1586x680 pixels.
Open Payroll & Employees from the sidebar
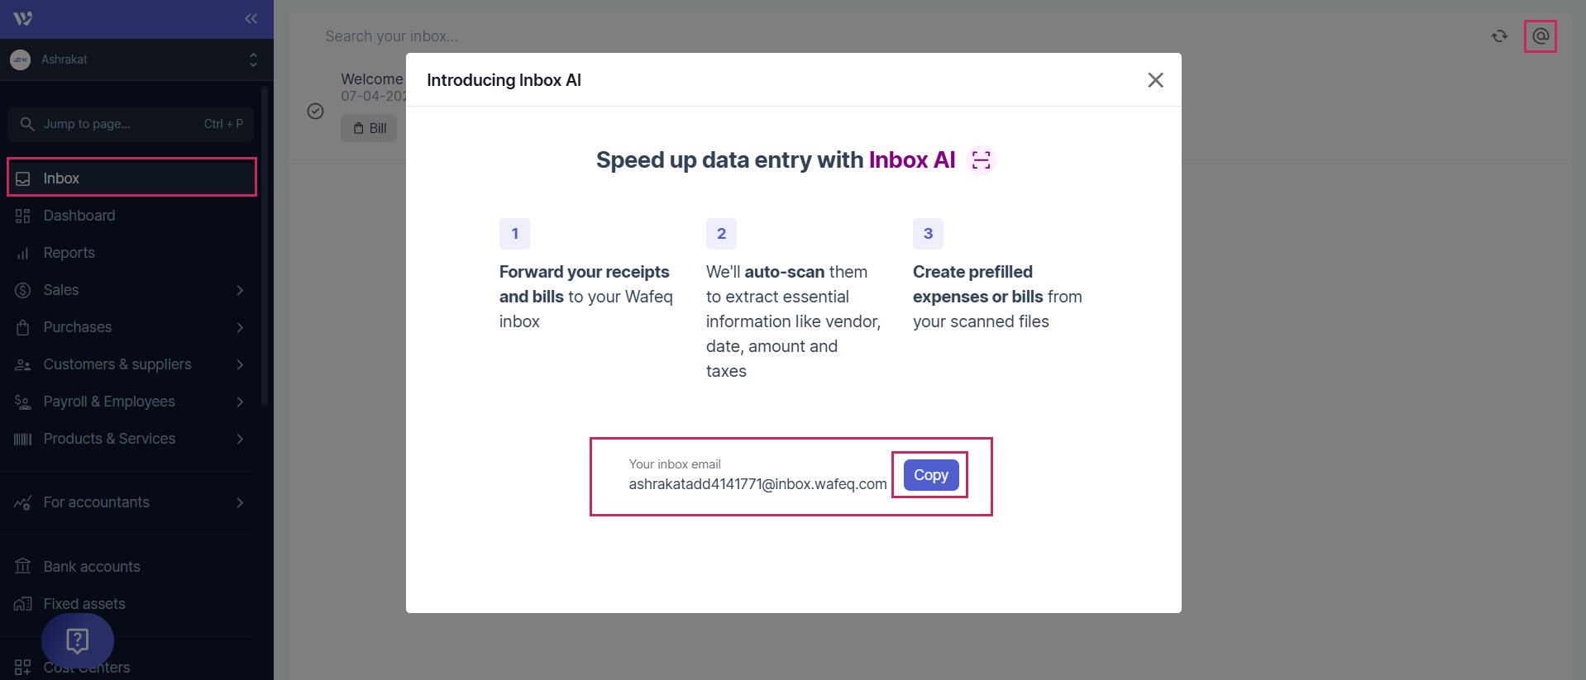click(x=109, y=402)
